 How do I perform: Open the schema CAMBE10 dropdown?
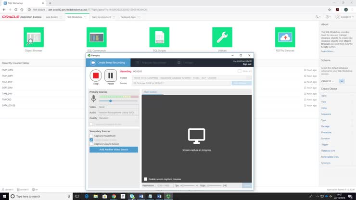tap(328, 81)
